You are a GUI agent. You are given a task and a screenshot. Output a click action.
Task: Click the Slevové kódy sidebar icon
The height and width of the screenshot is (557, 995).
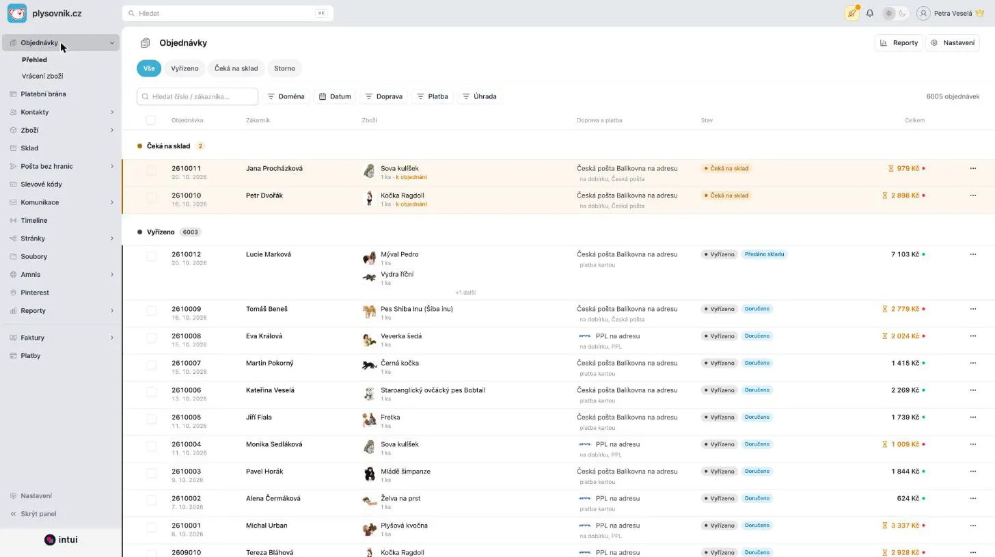tap(13, 185)
